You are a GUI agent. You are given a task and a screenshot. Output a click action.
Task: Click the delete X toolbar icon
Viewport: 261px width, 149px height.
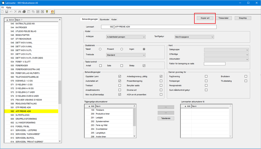pyautogui.click(x=15, y=12)
